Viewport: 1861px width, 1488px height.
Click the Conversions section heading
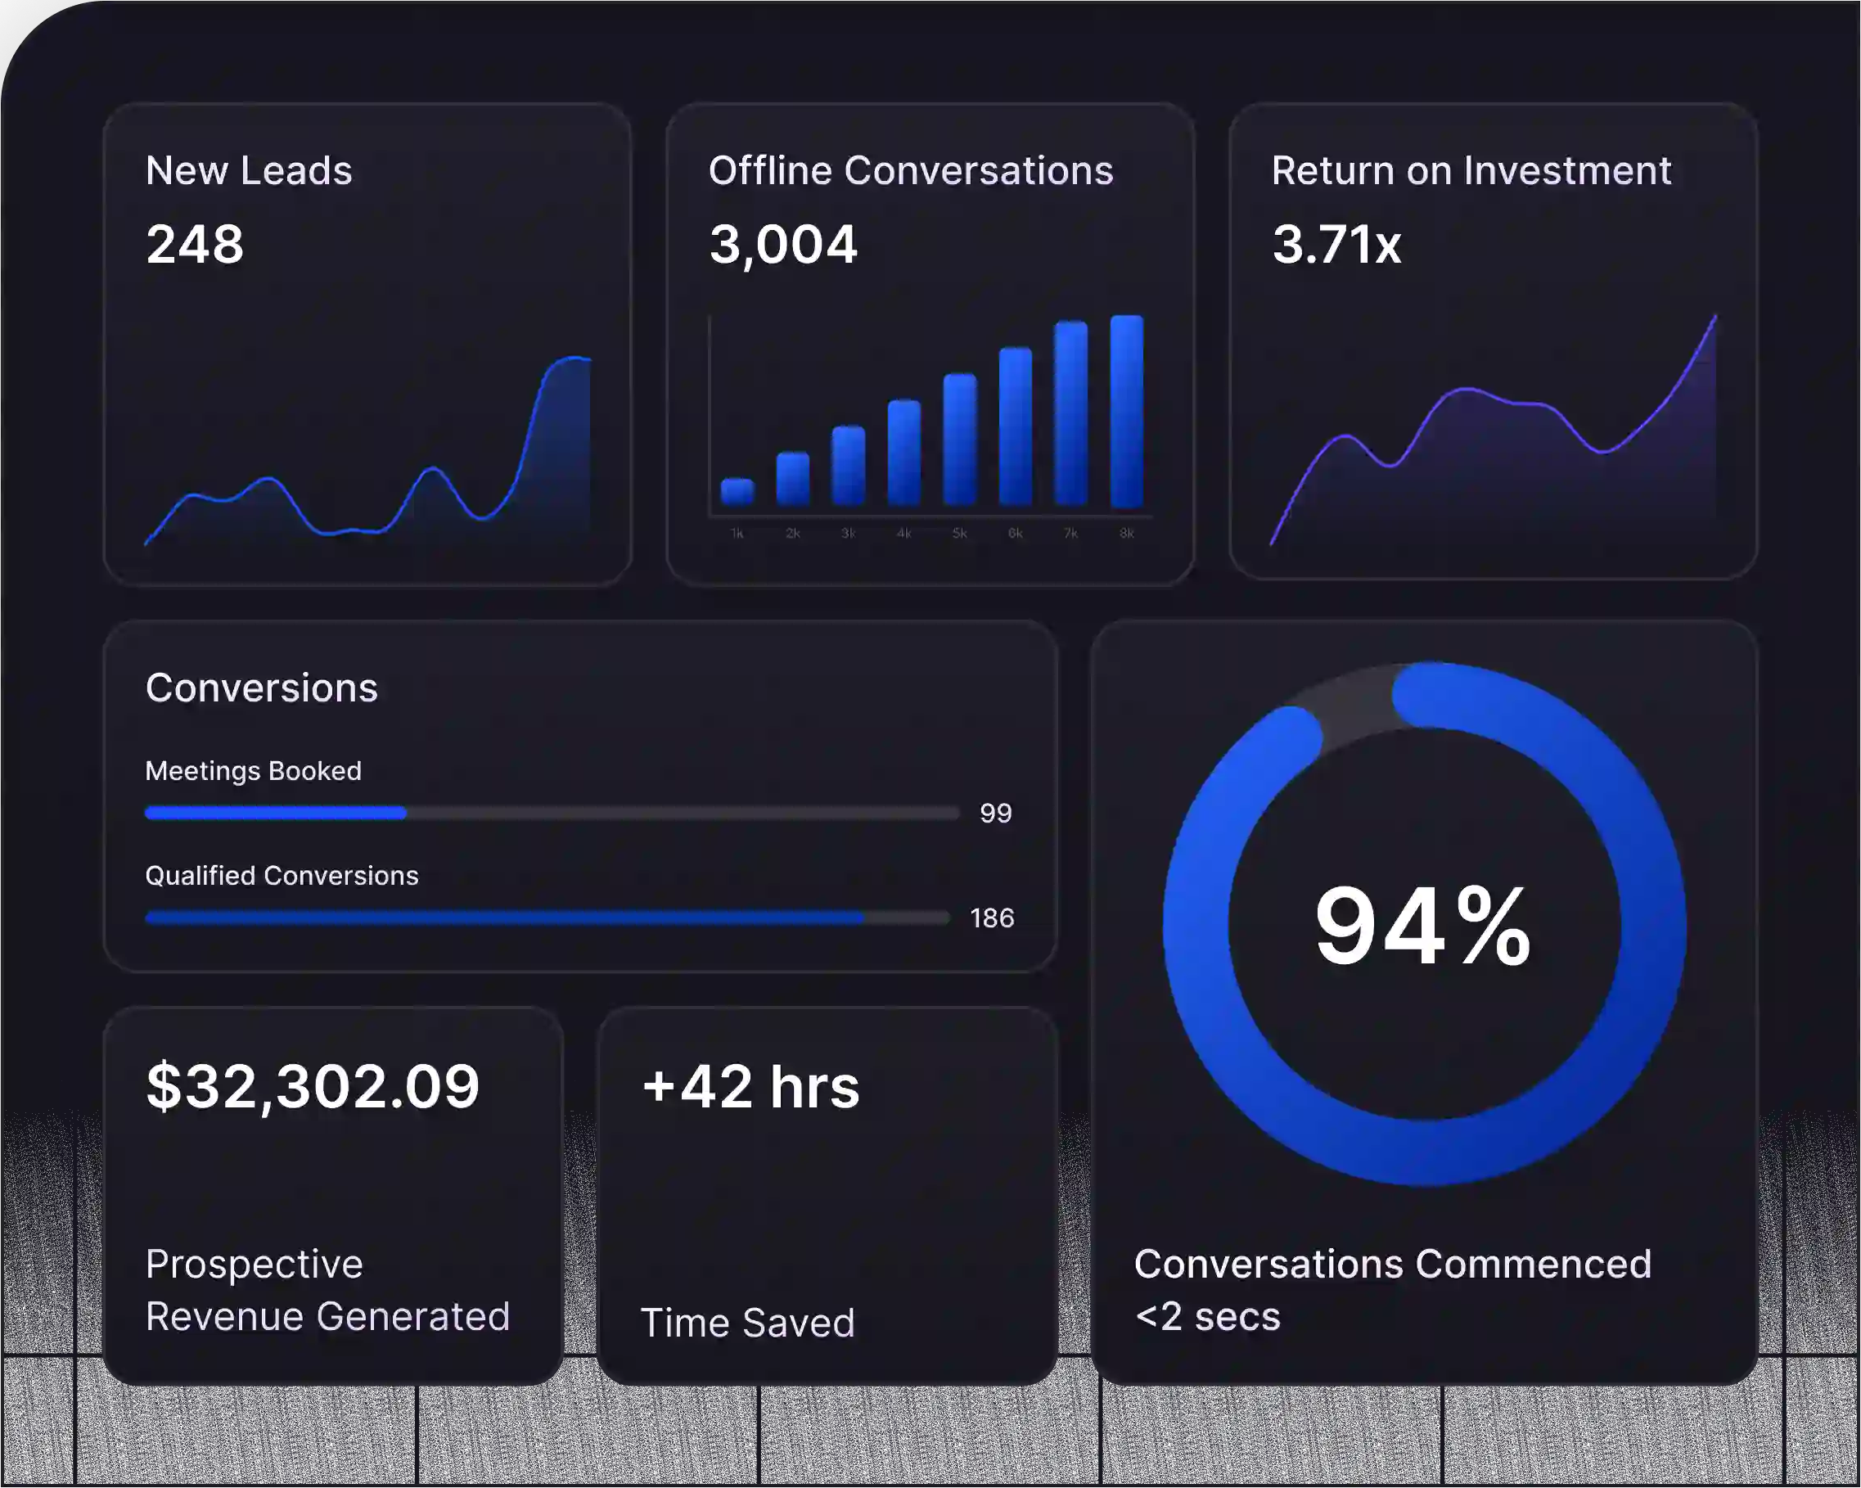click(262, 688)
